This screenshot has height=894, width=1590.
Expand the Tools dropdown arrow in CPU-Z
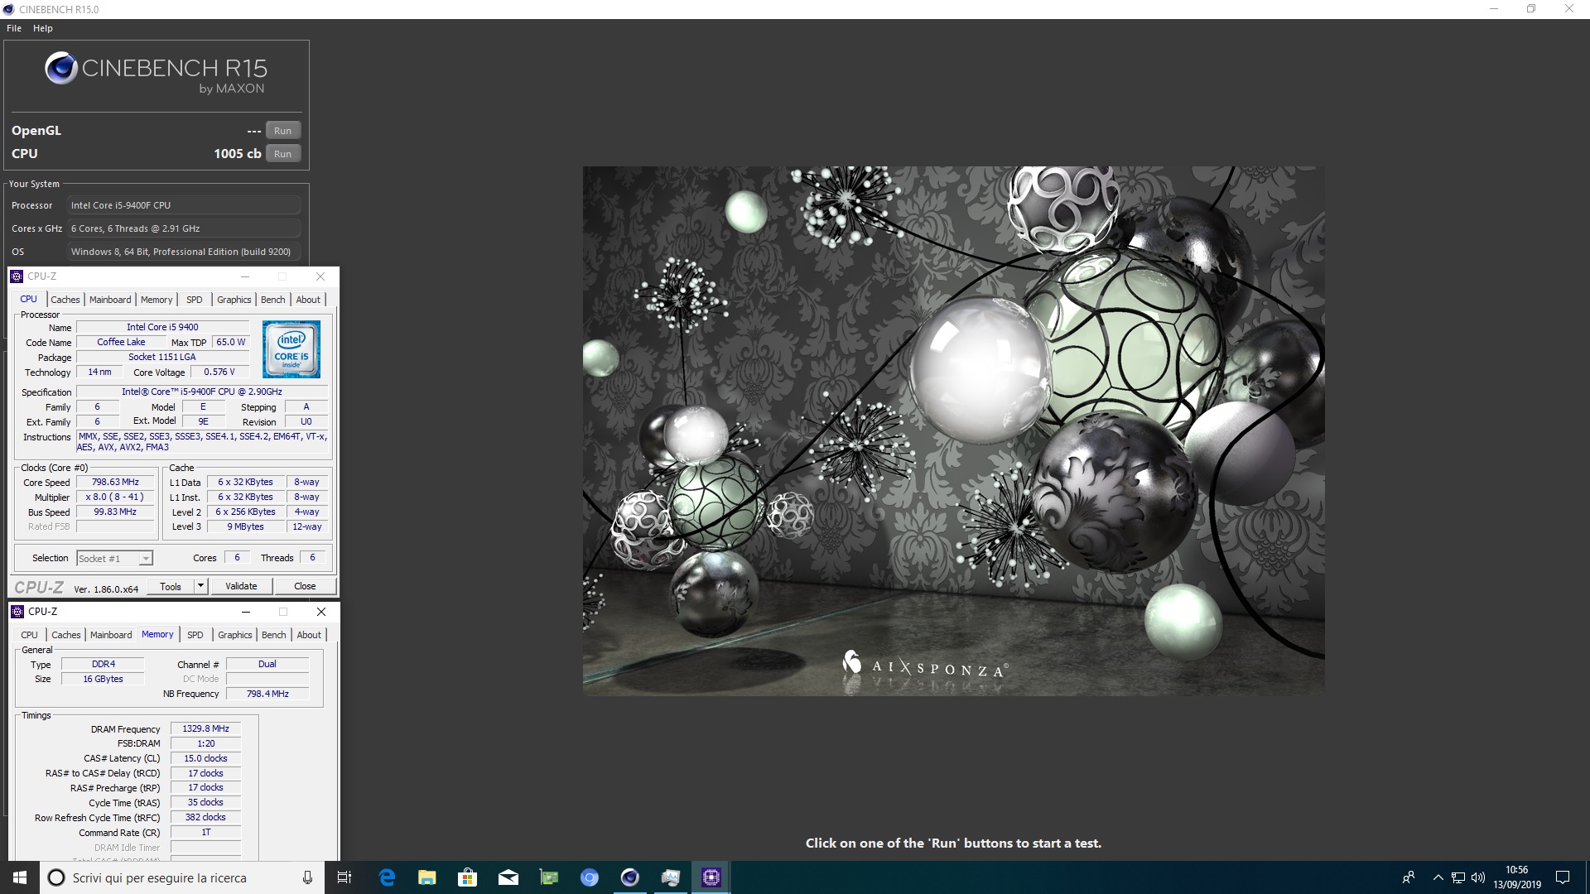[x=200, y=586]
